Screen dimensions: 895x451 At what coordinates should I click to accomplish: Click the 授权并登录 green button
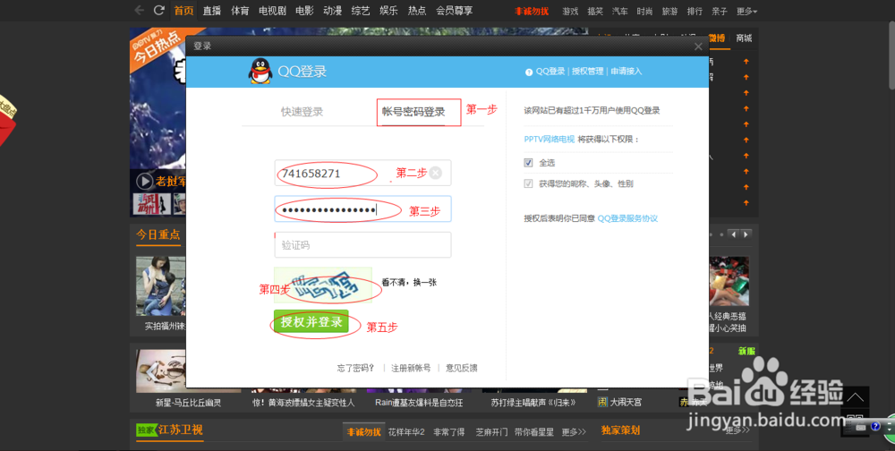point(311,321)
